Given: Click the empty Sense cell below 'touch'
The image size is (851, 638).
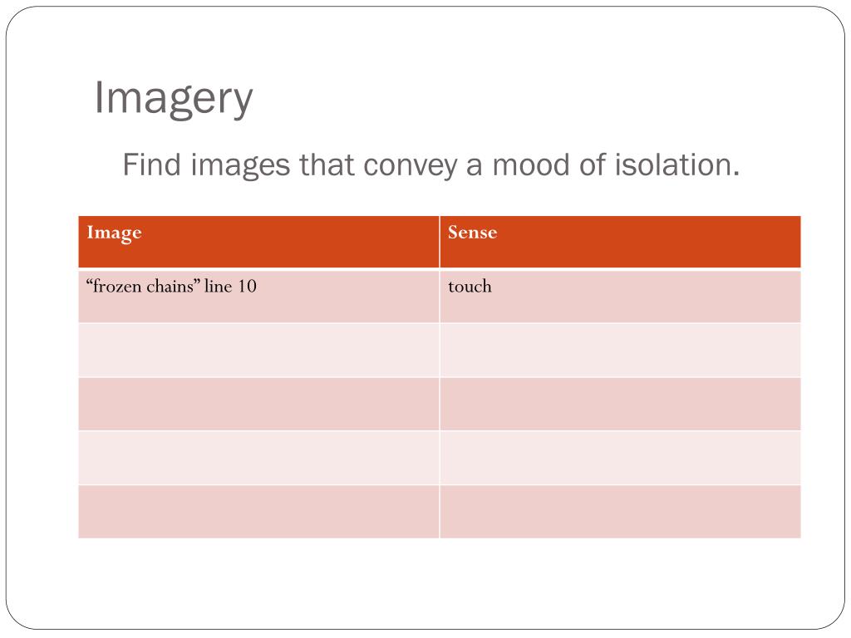Looking at the screenshot, I should [x=620, y=351].
